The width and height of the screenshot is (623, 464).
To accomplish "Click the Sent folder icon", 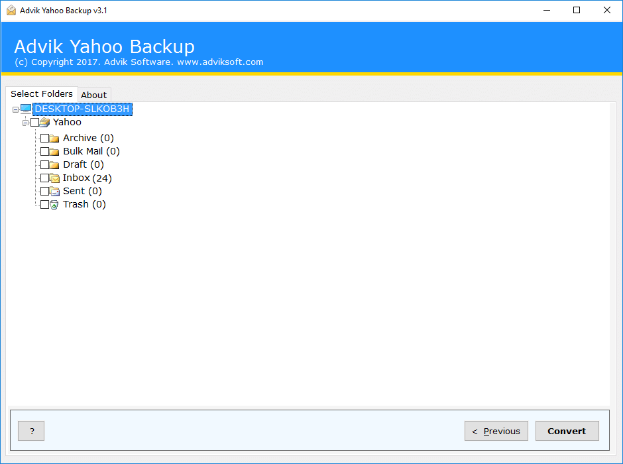I will pos(54,191).
